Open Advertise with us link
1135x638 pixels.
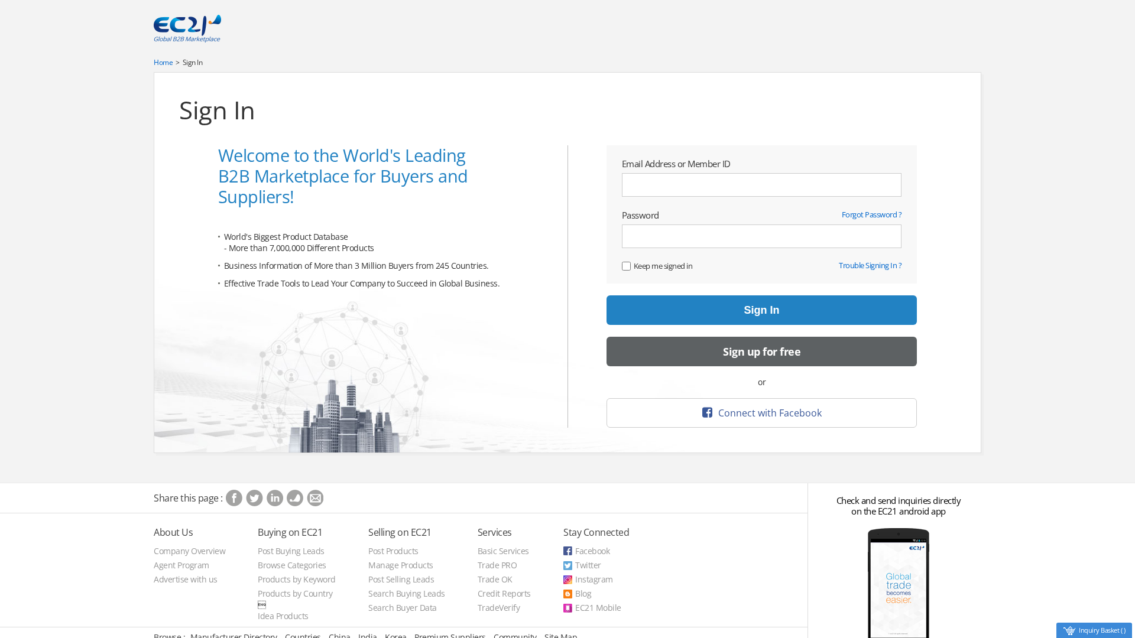pos(185,580)
